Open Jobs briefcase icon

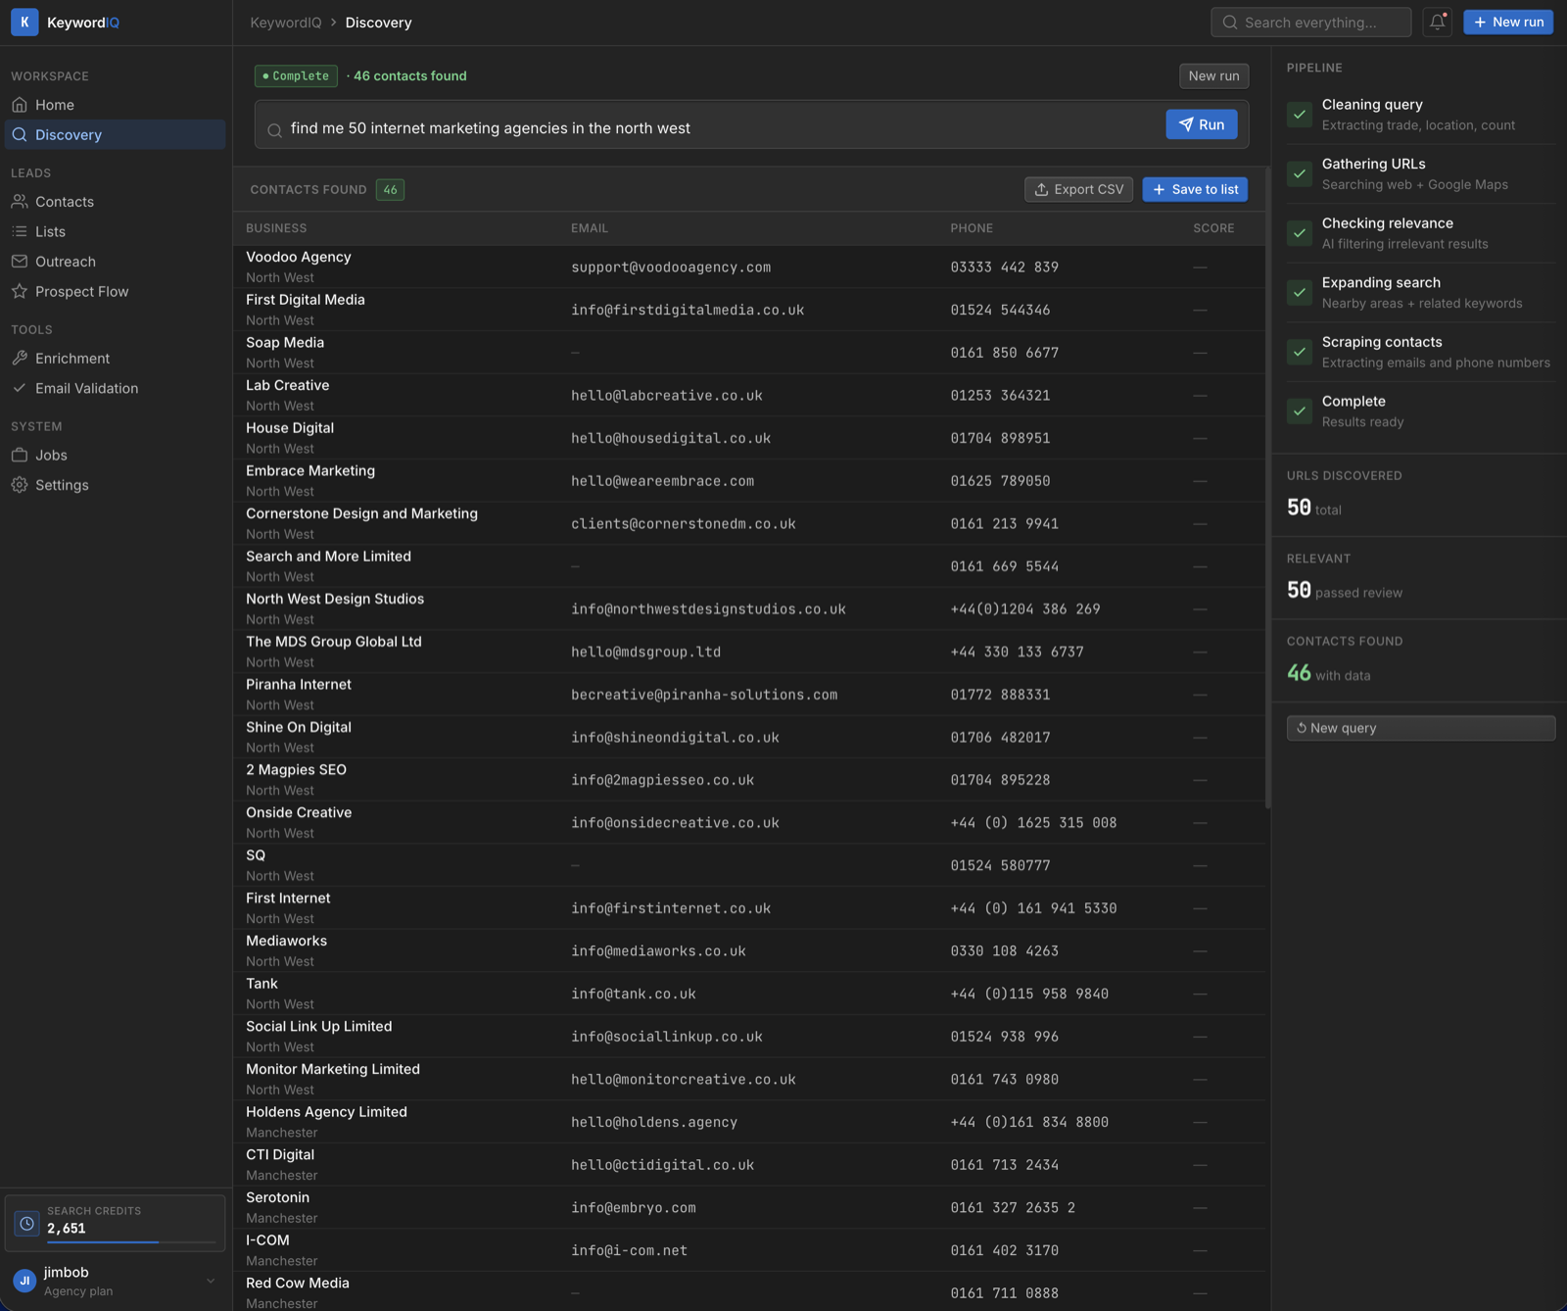20,455
